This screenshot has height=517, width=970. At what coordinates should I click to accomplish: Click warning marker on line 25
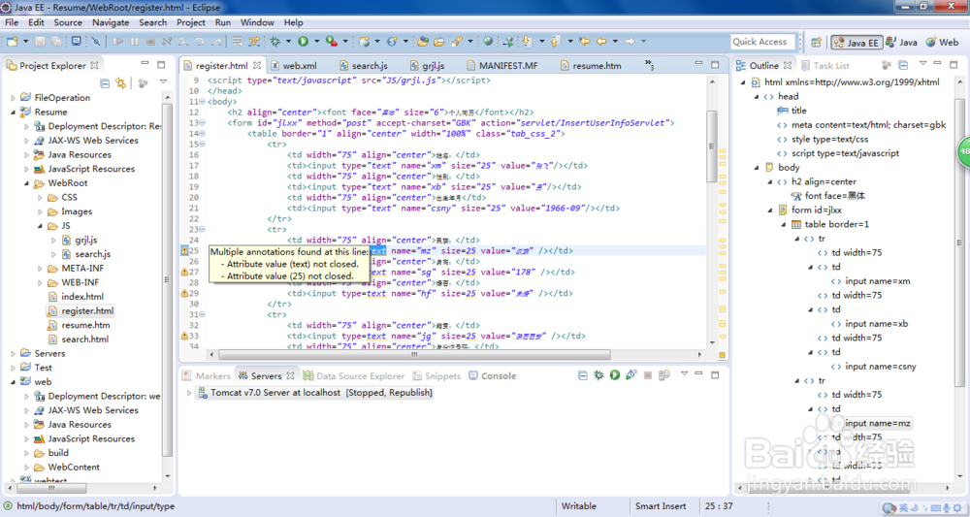[x=184, y=250]
